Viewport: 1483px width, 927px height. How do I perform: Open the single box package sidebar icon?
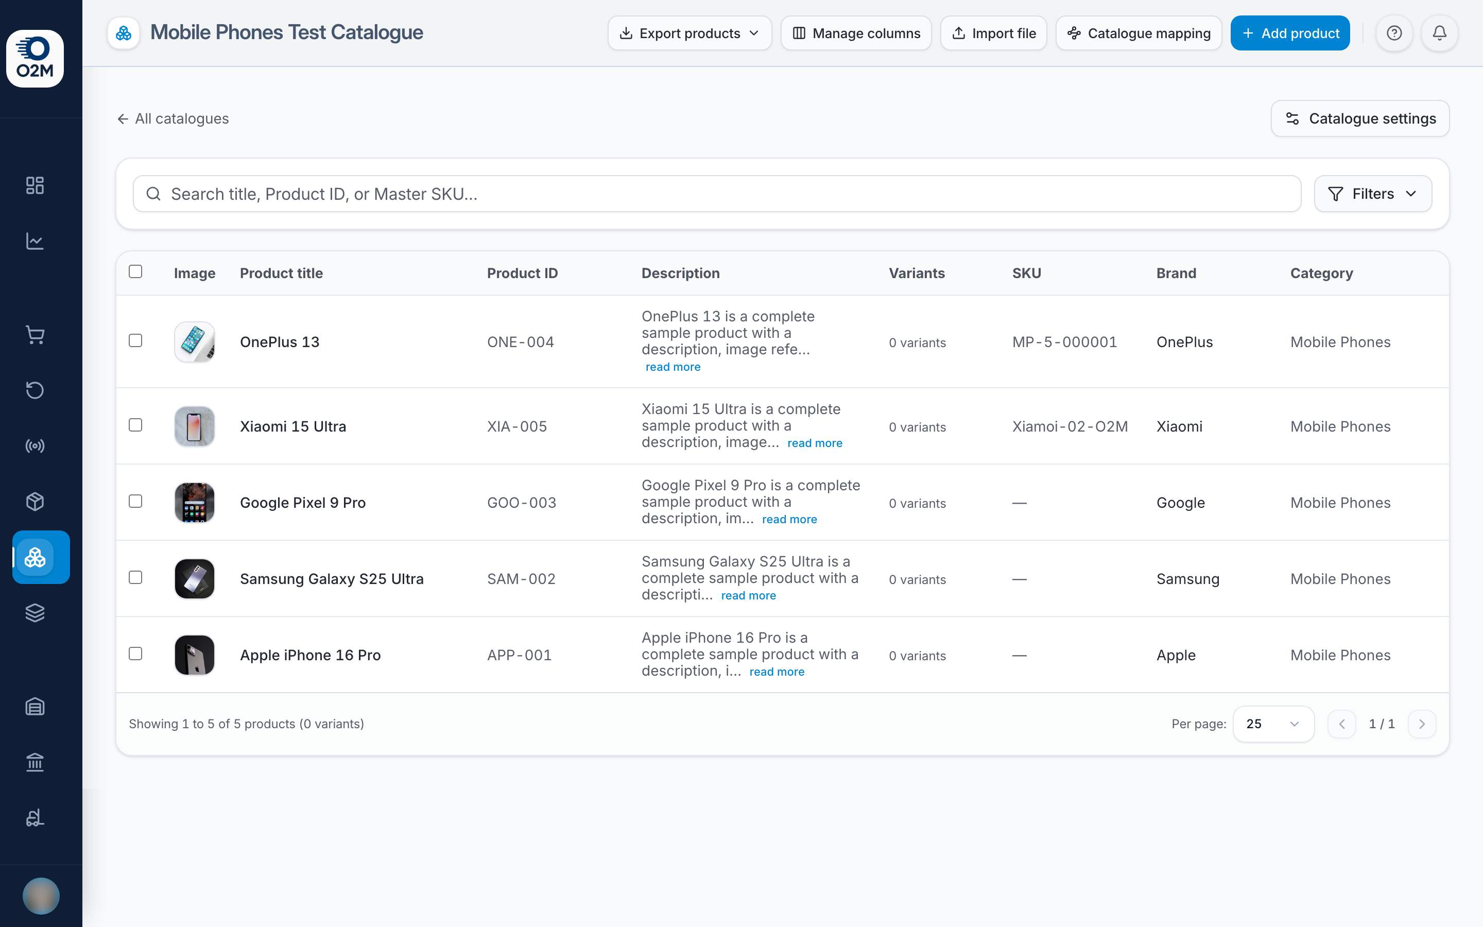(35, 502)
